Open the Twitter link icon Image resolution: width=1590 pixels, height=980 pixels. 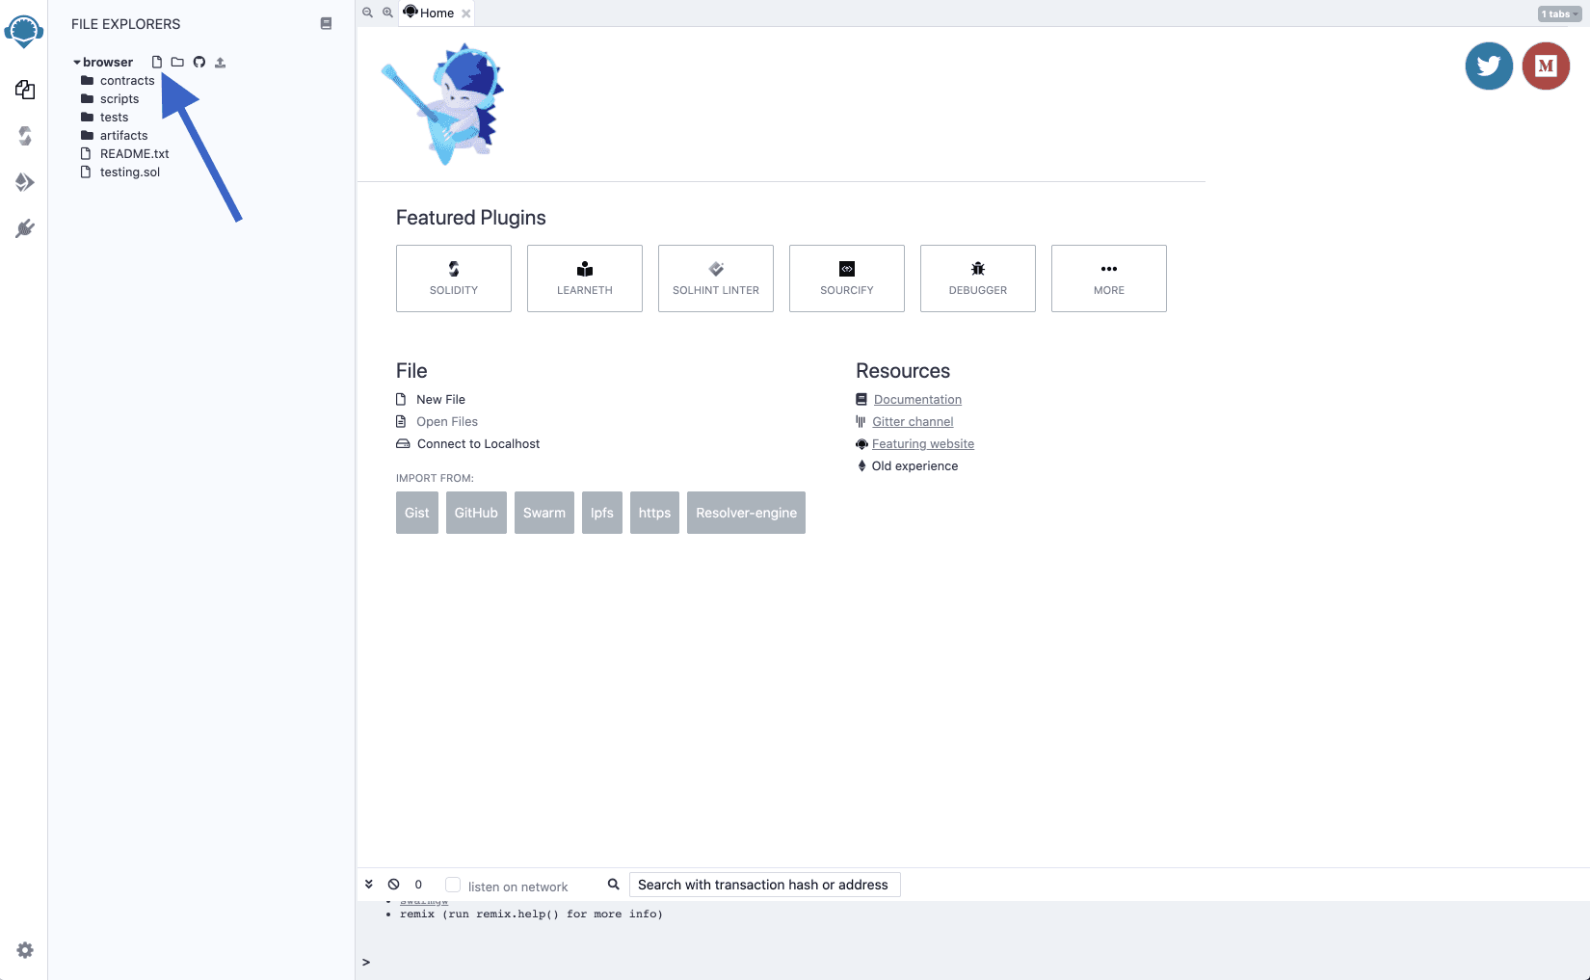[x=1489, y=66]
